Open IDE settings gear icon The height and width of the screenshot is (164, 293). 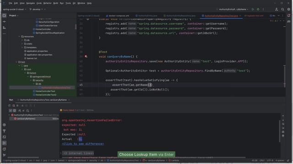[289, 9]
